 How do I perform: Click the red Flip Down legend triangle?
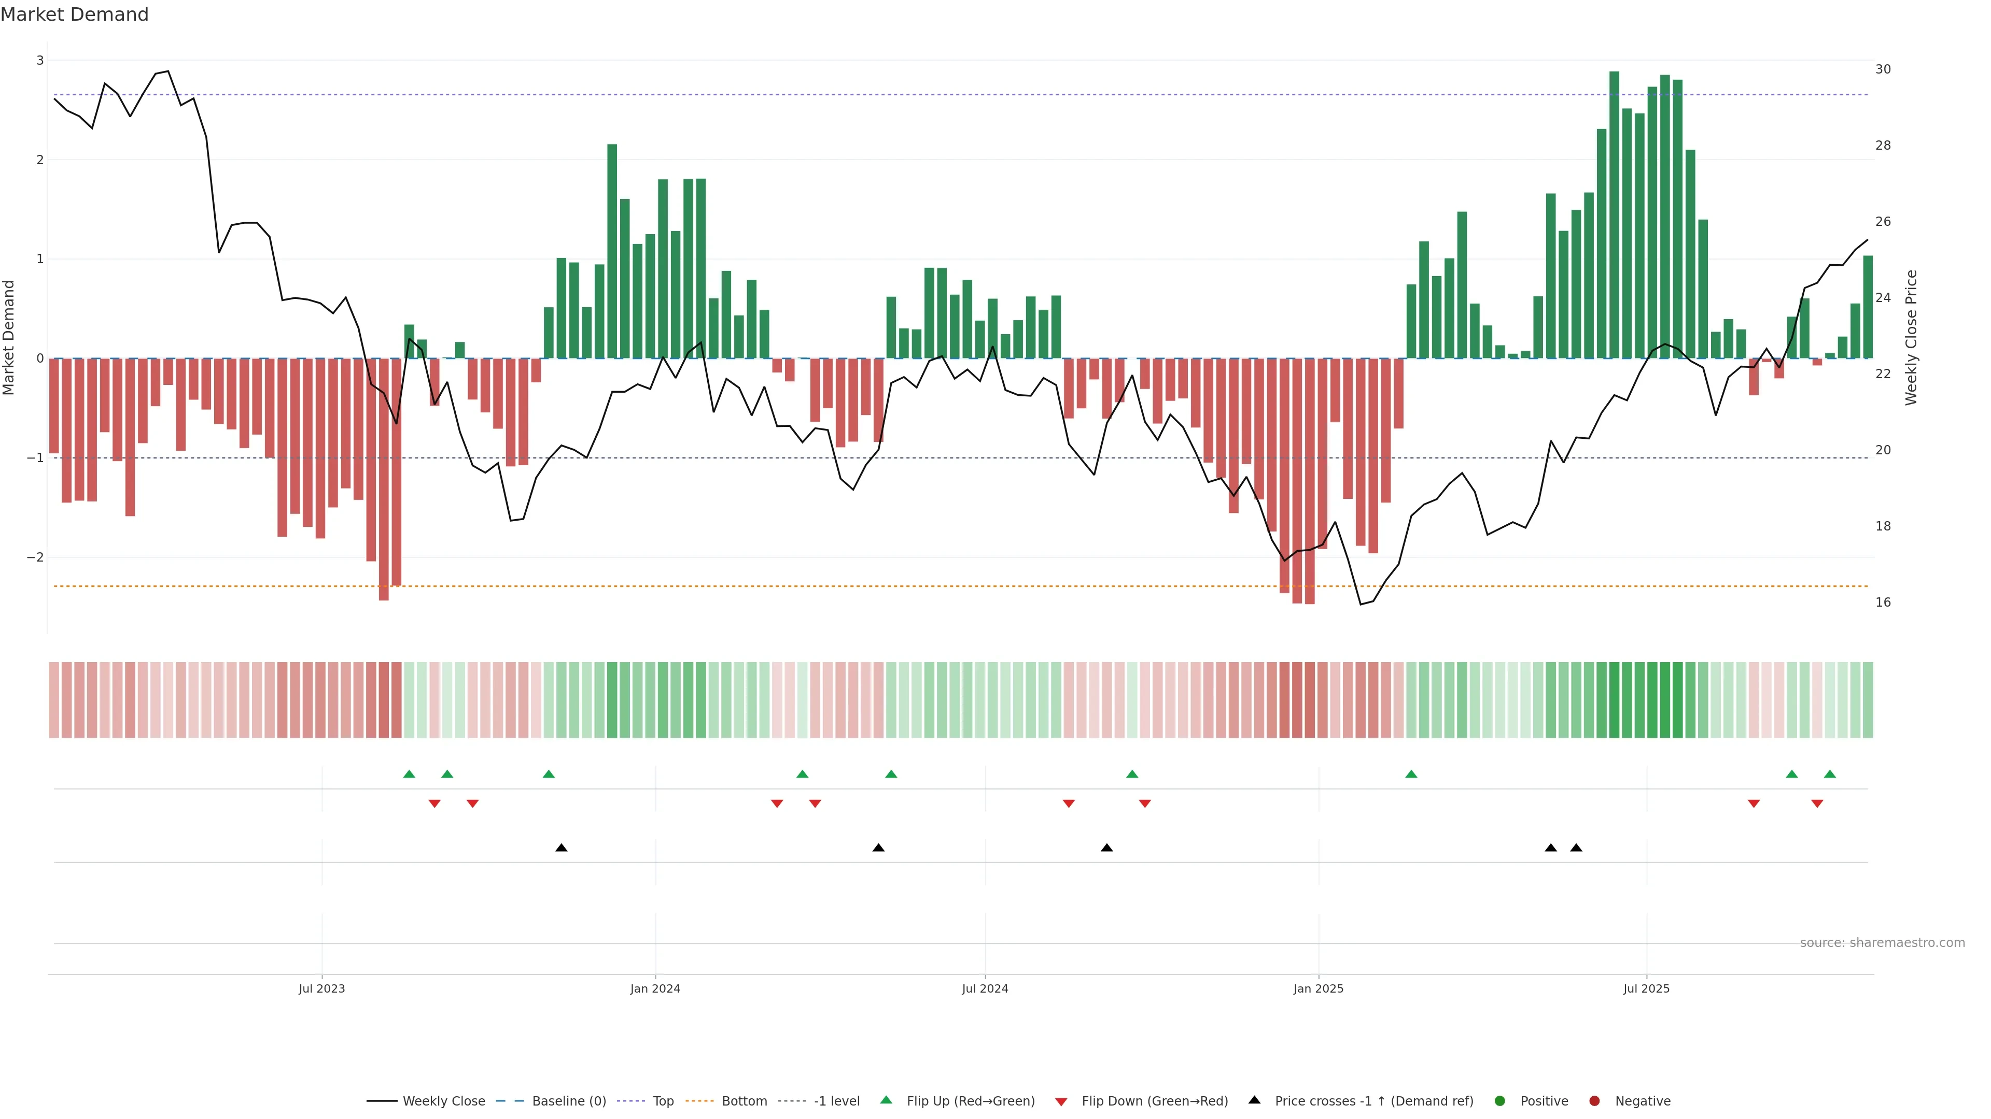(x=1061, y=1102)
